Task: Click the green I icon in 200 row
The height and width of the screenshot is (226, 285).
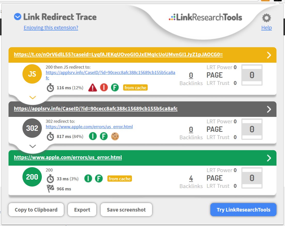Action: pyautogui.click(x=88, y=179)
